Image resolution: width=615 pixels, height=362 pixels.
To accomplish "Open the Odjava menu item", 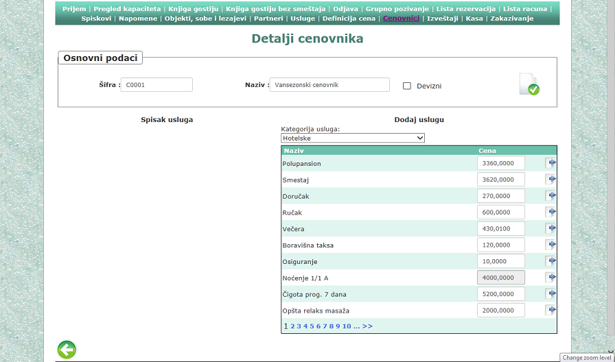I will [x=345, y=9].
